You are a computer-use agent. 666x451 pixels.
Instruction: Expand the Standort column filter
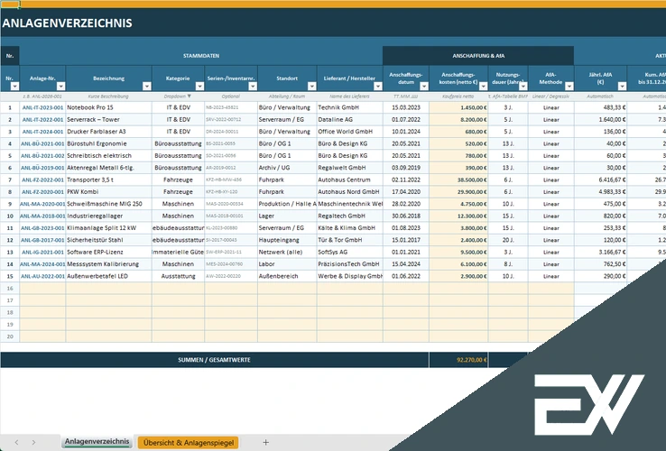coord(311,87)
